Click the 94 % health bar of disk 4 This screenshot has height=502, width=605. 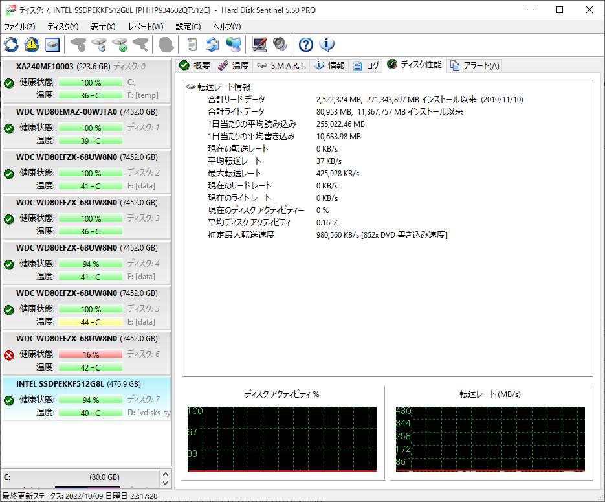(91, 264)
